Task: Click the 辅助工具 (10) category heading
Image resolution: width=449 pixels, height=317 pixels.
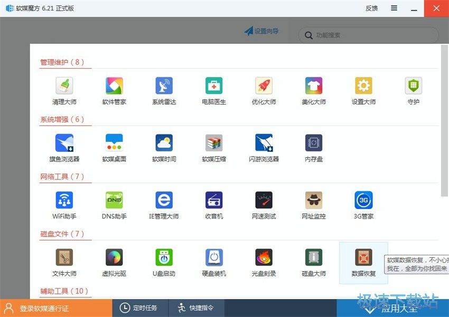Action: pyautogui.click(x=64, y=291)
